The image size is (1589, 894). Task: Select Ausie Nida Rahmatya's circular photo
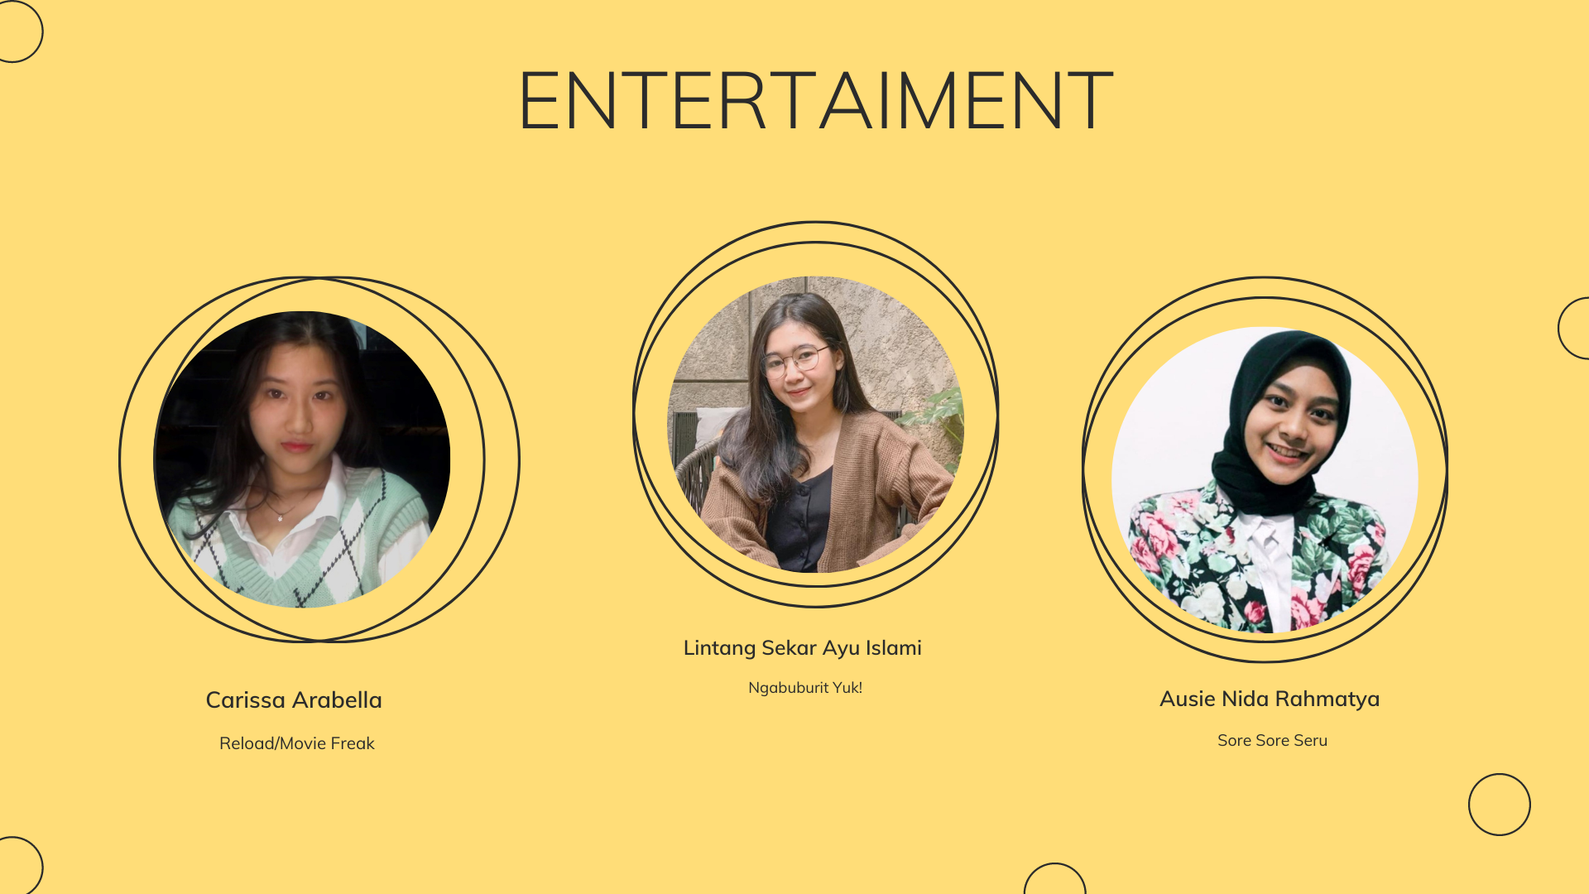click(x=1265, y=480)
